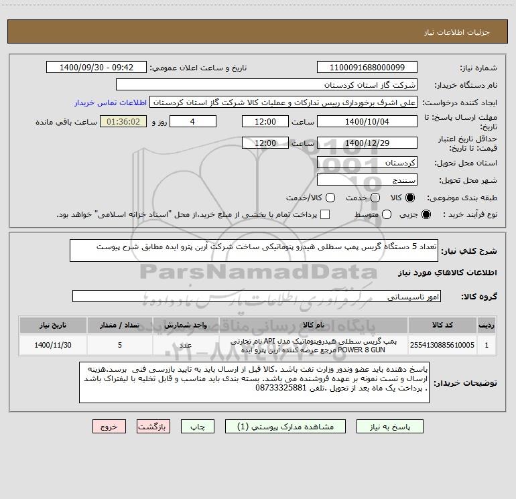Click the quantity cell showing 5
The width and height of the screenshot is (516, 499).
119,345
